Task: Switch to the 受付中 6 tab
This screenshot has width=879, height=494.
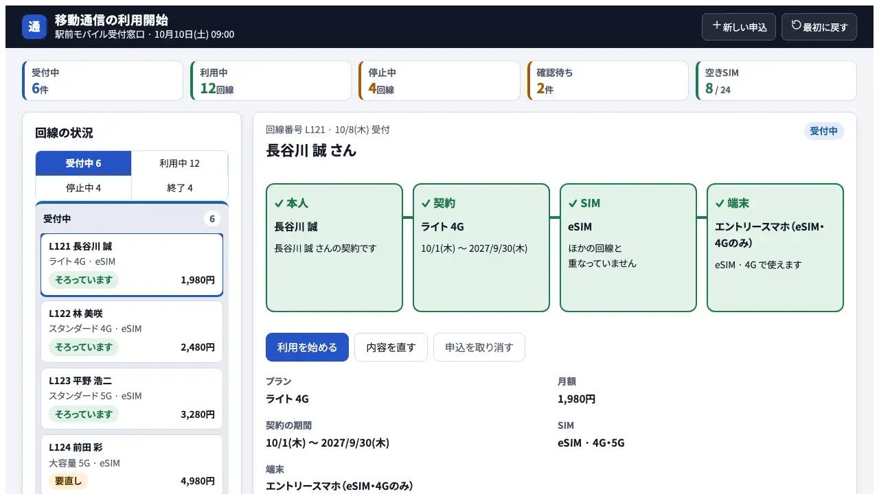Action: [x=83, y=163]
